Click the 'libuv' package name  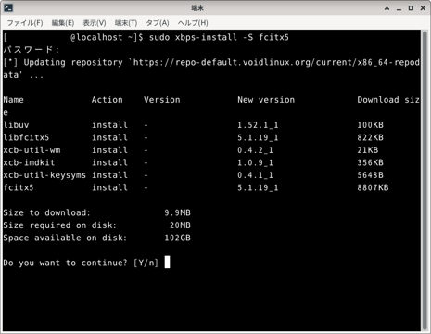click(16, 125)
